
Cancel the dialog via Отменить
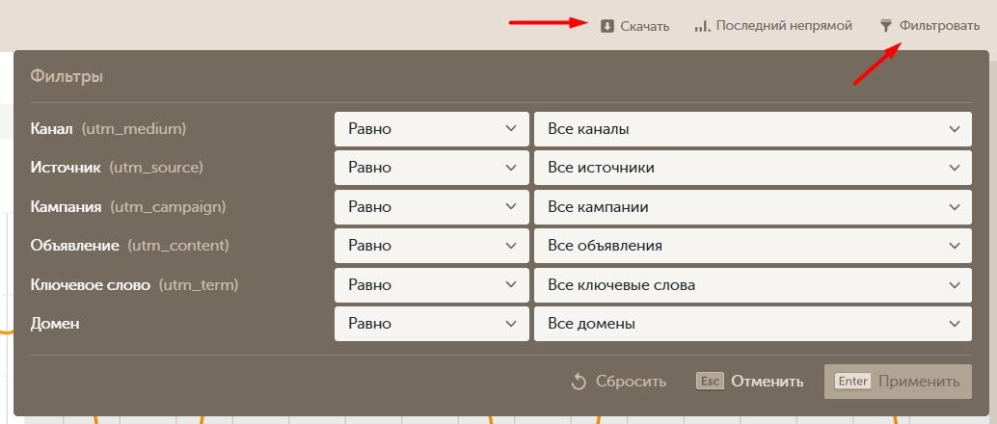(767, 382)
